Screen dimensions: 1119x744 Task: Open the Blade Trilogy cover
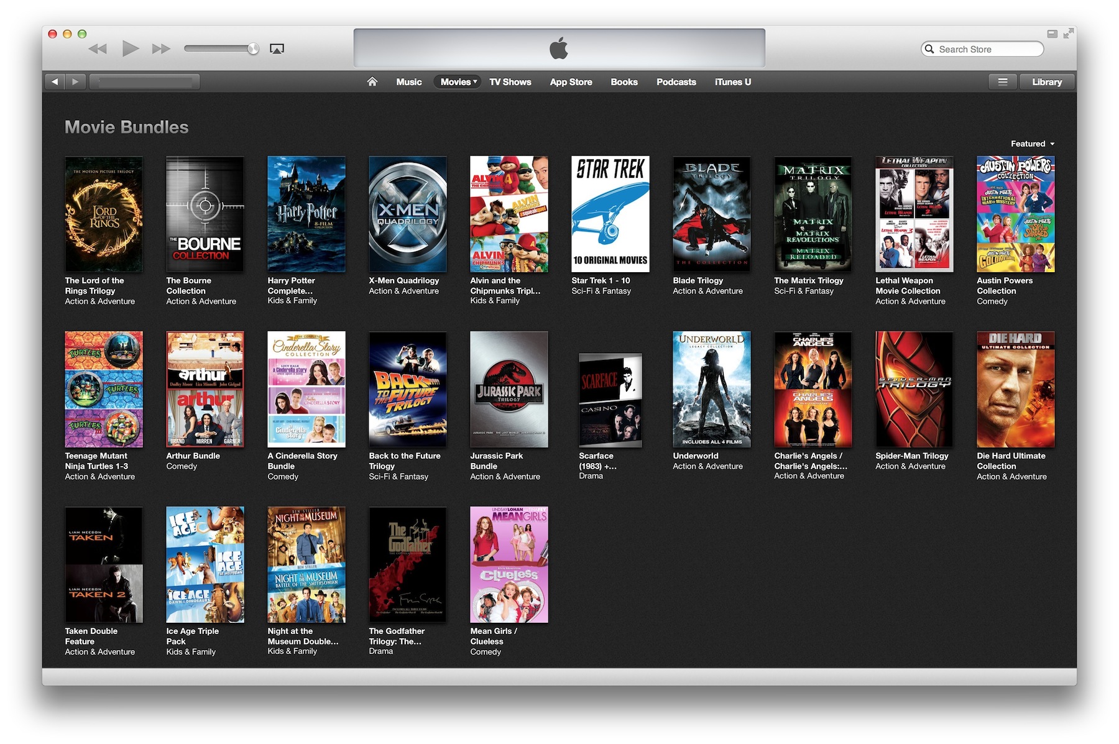712,214
